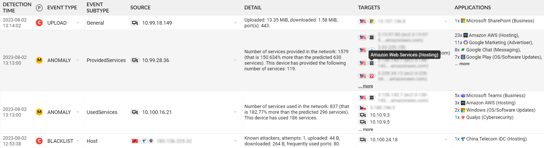The width and height of the screenshot is (544, 148).
Task: Click the red critical badge for UPLOAD event
Action: pyautogui.click(x=39, y=23)
